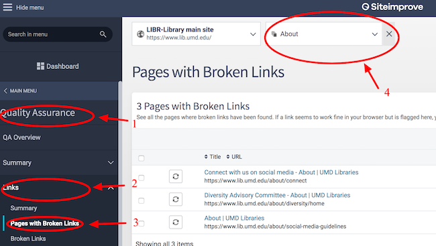Select Pages with Broken Links in the sidebar
Viewport: 436px width, 246px height.
tap(45, 223)
